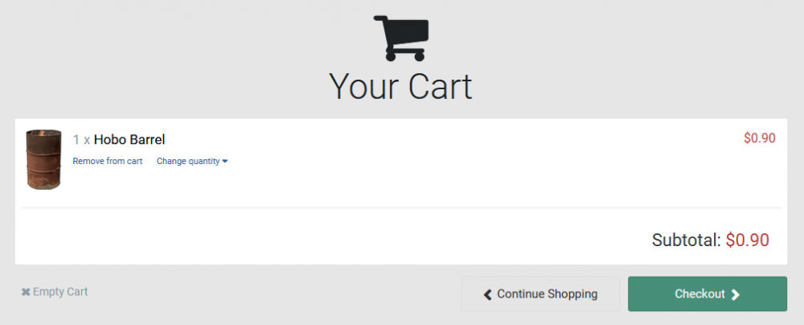The width and height of the screenshot is (804, 325).
Task: Click the Subtotal label text
Action: [x=686, y=240]
